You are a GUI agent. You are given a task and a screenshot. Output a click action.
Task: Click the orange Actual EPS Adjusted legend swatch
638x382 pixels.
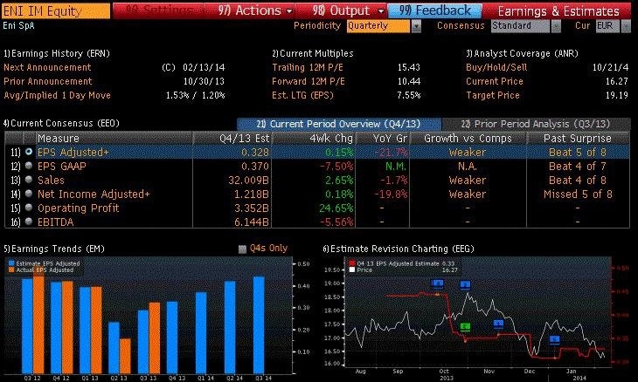click(x=11, y=269)
